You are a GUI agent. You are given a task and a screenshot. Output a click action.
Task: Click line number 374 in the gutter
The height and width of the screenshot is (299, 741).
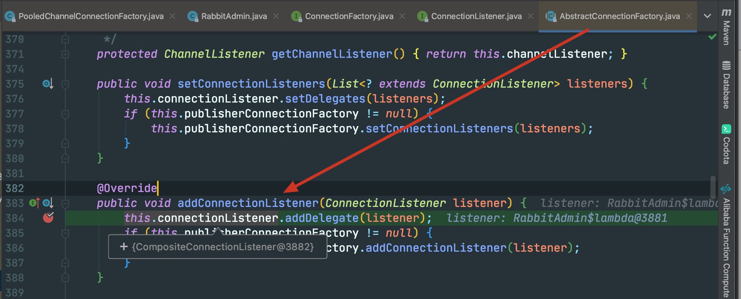(15, 69)
